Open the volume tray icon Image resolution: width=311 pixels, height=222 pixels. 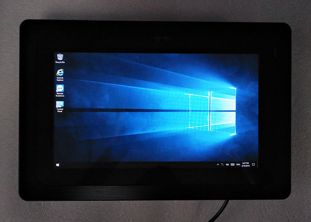pyautogui.click(x=227, y=165)
